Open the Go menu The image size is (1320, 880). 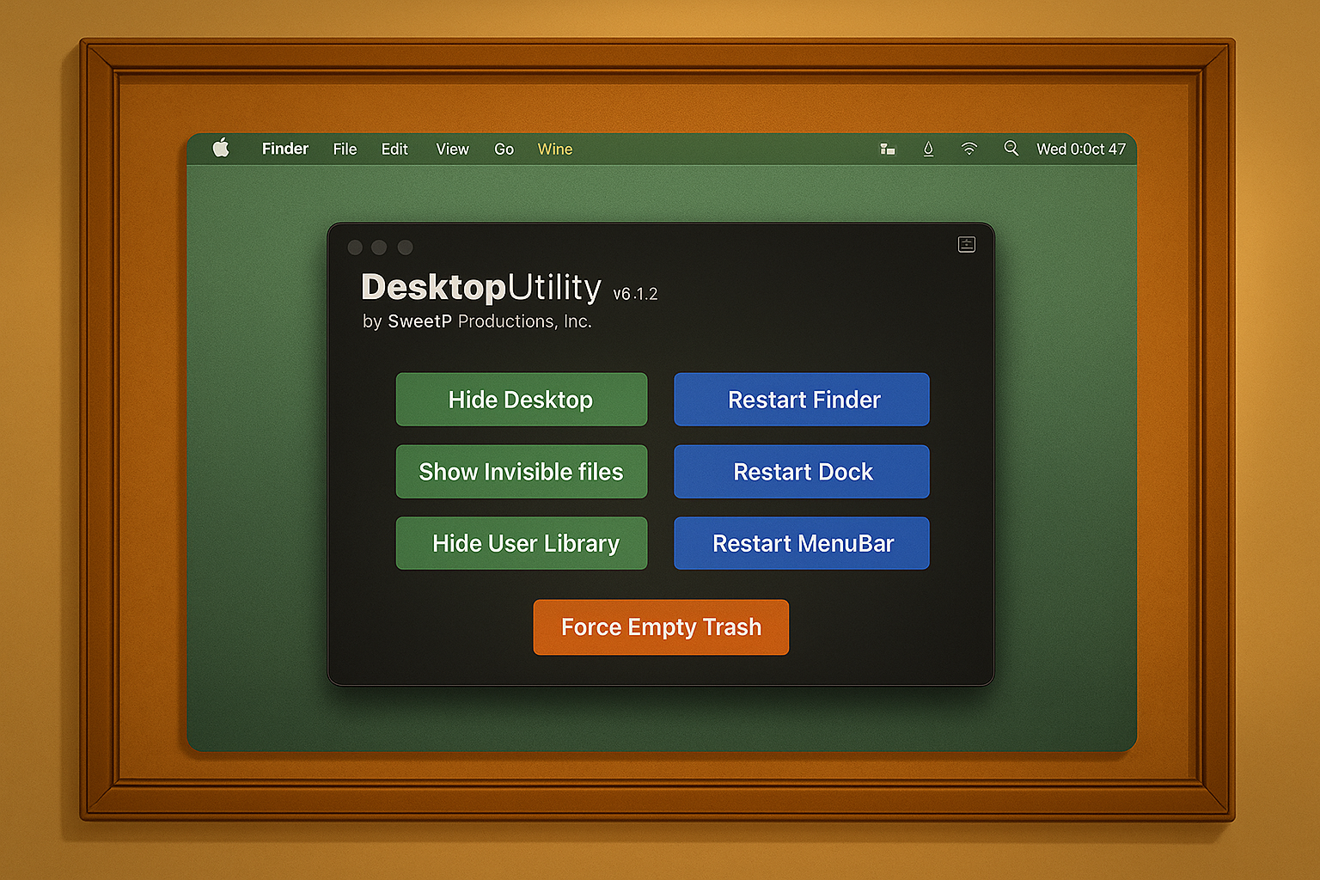click(504, 150)
